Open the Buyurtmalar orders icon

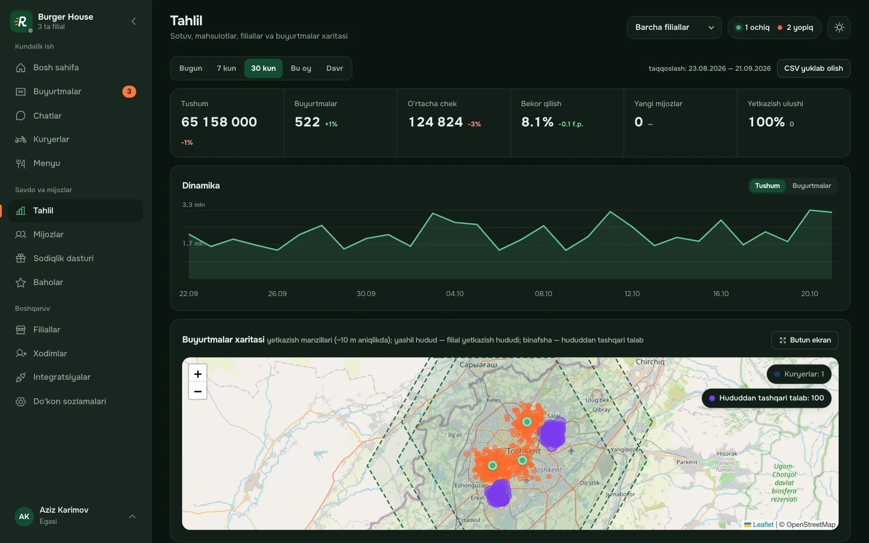click(21, 91)
